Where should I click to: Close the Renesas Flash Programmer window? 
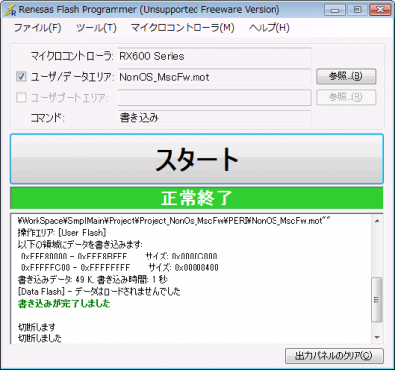(x=380, y=10)
